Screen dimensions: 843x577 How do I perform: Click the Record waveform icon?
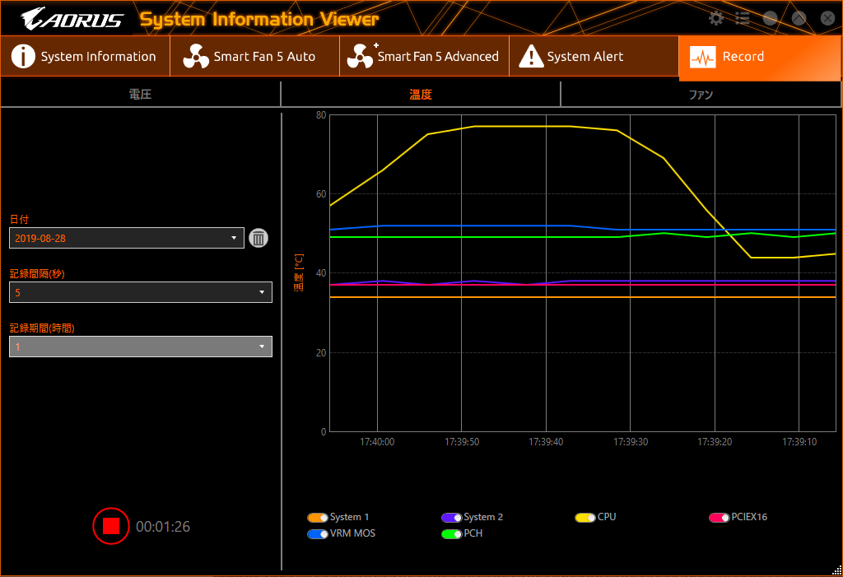pyautogui.click(x=703, y=57)
